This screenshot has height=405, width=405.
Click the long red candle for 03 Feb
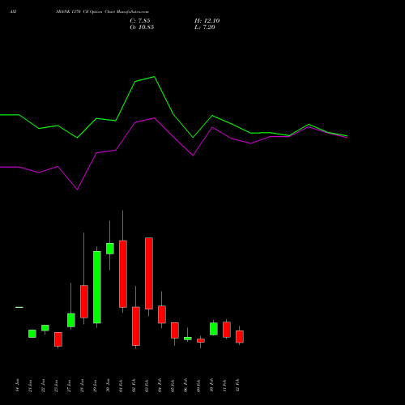pos(149,273)
